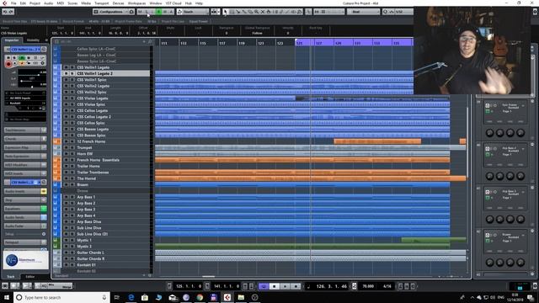Expand the Chords inspector section
This screenshot has height=303, width=539.
tap(25, 139)
